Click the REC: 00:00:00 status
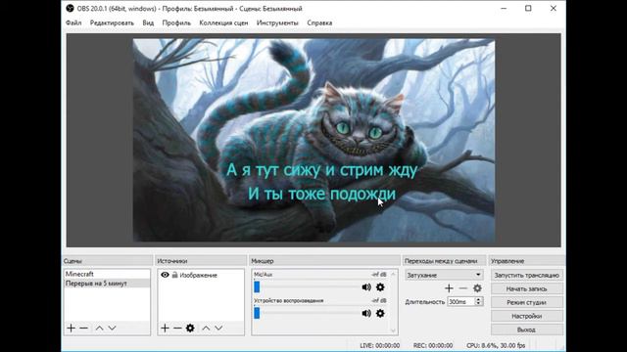This screenshot has width=627, height=352. click(x=433, y=345)
